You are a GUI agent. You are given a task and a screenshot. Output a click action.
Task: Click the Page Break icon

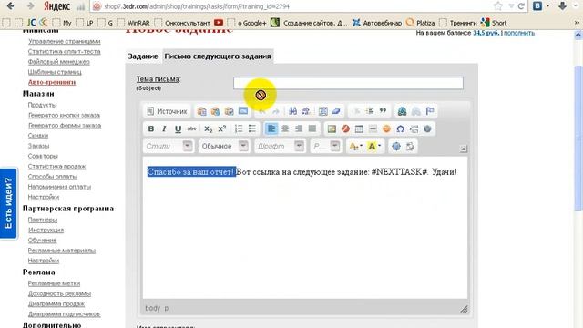click(414, 128)
